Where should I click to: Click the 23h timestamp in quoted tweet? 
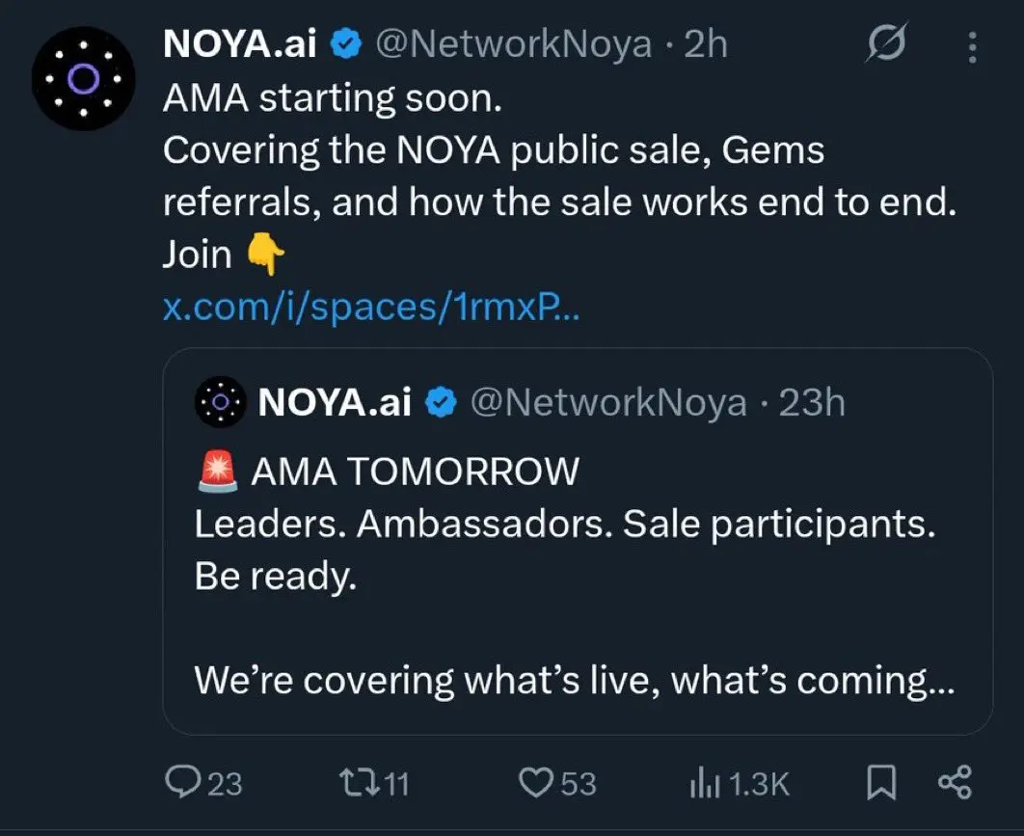(811, 402)
